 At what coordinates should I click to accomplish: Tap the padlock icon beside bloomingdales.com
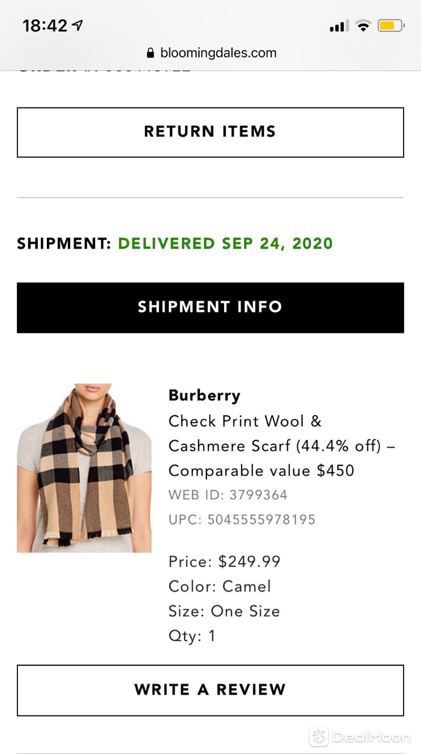pyautogui.click(x=151, y=53)
